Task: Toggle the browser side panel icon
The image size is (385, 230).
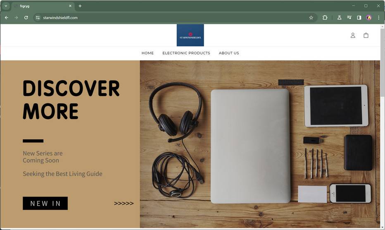Action: point(359,18)
